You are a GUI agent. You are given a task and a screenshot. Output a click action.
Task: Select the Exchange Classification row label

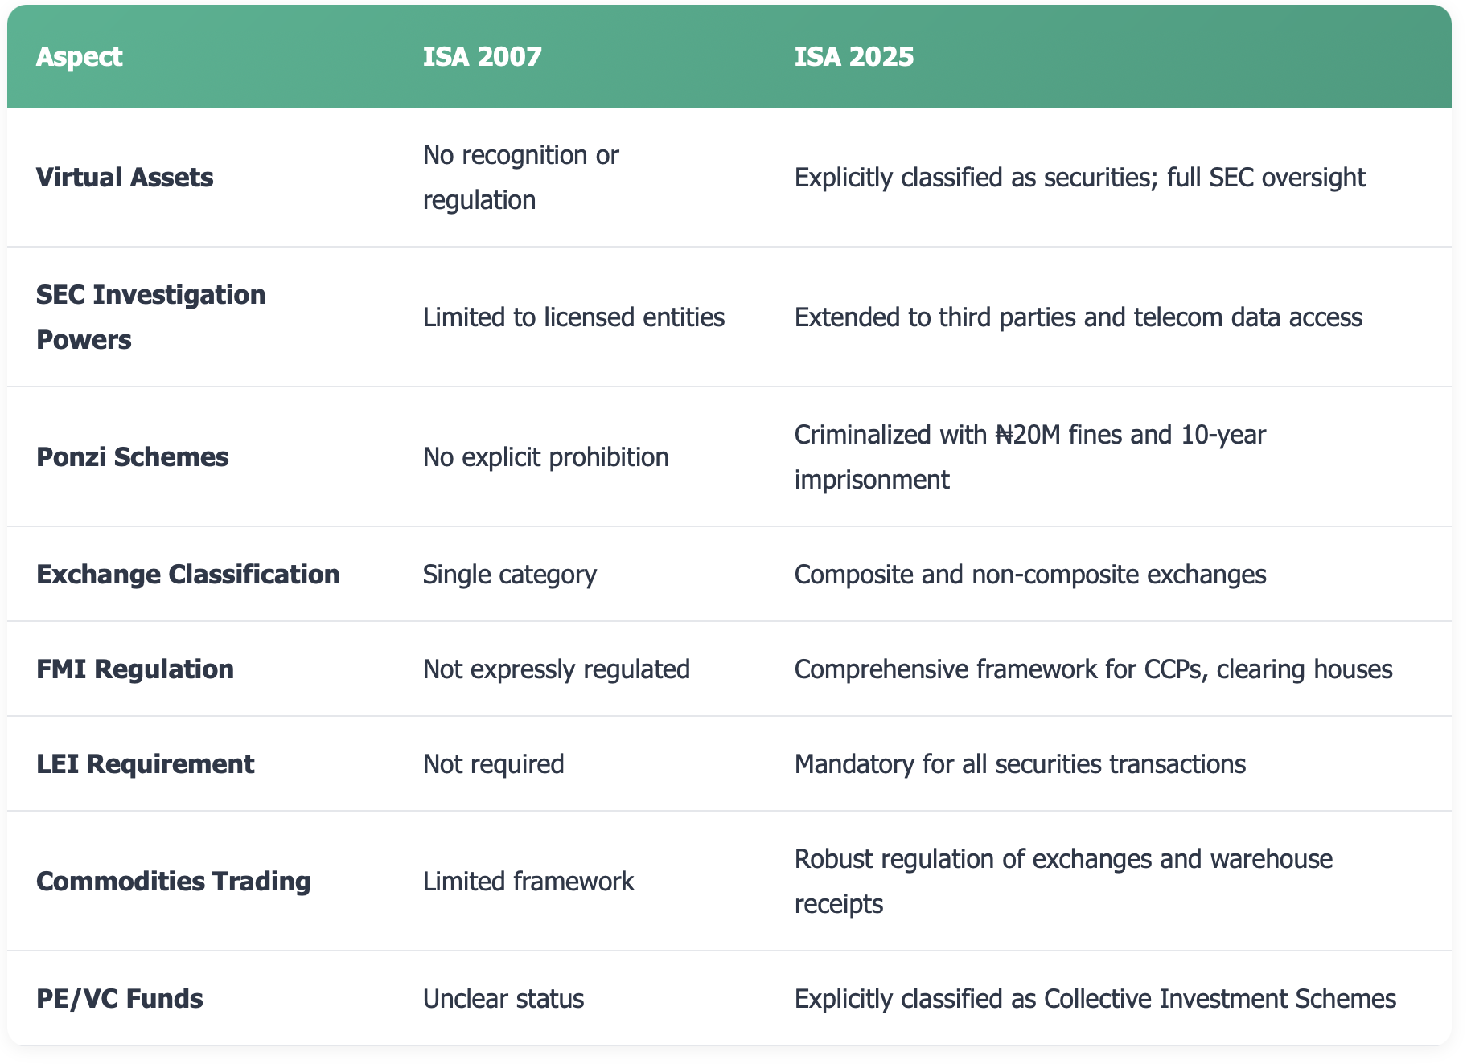(187, 575)
